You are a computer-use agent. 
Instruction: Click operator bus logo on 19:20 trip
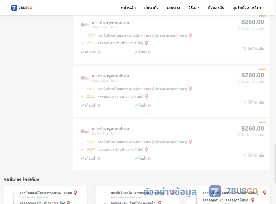tap(85, 131)
